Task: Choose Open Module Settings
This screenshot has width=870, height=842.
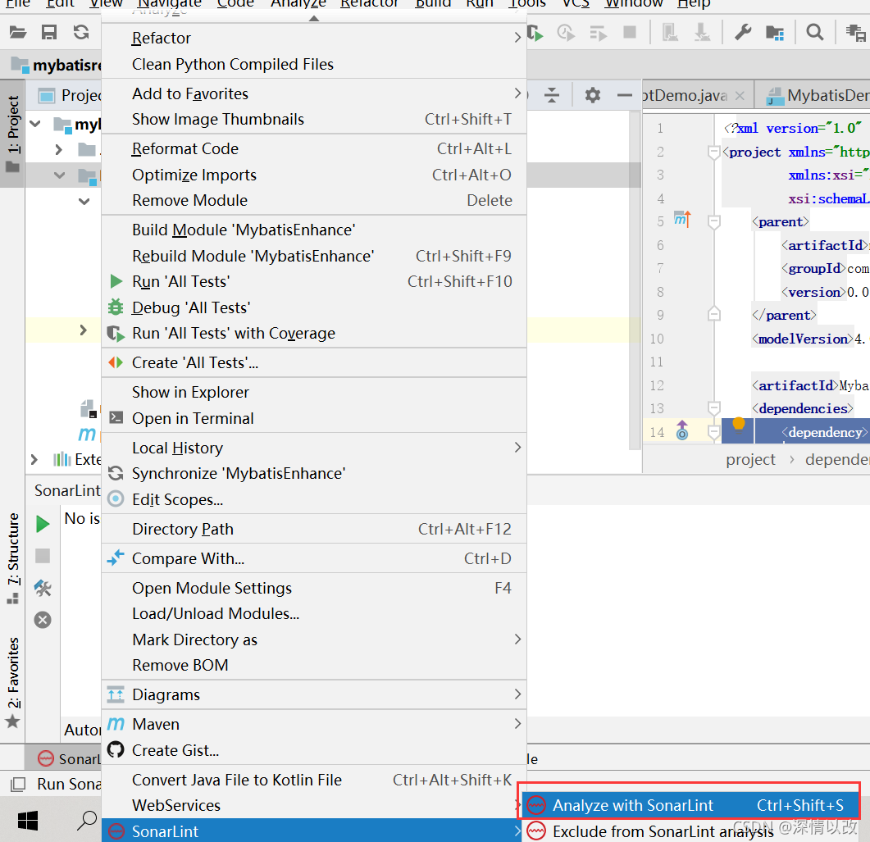Action: click(x=314, y=588)
